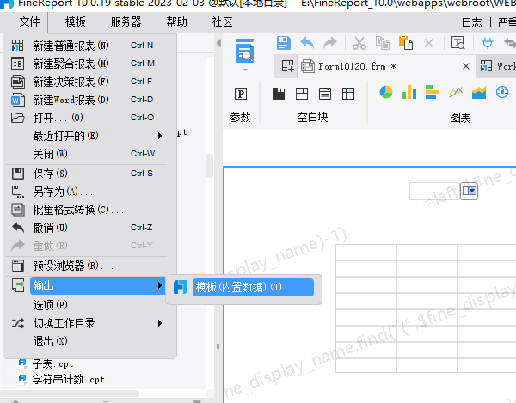Image resolution: width=516 pixels, height=403 pixels.
Task: Click the 日志 log button
Action: pos(472,22)
